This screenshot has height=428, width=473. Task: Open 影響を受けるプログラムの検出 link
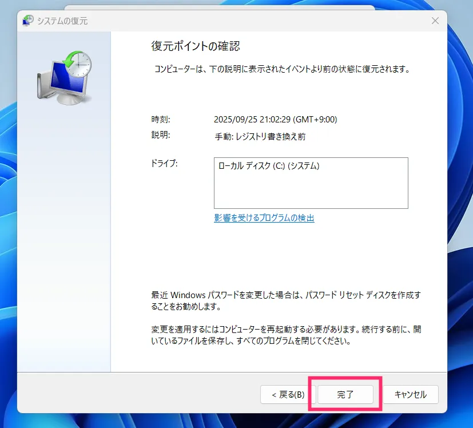[264, 217]
